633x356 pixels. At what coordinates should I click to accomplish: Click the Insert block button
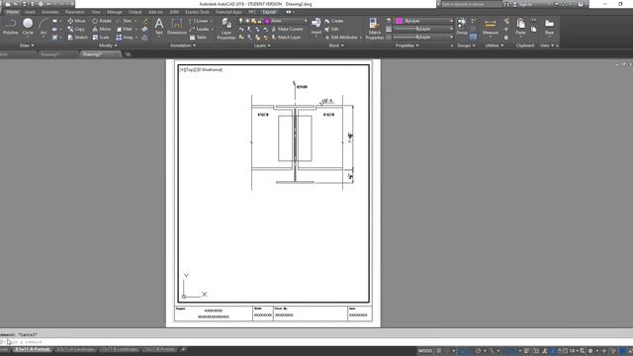coord(316,27)
